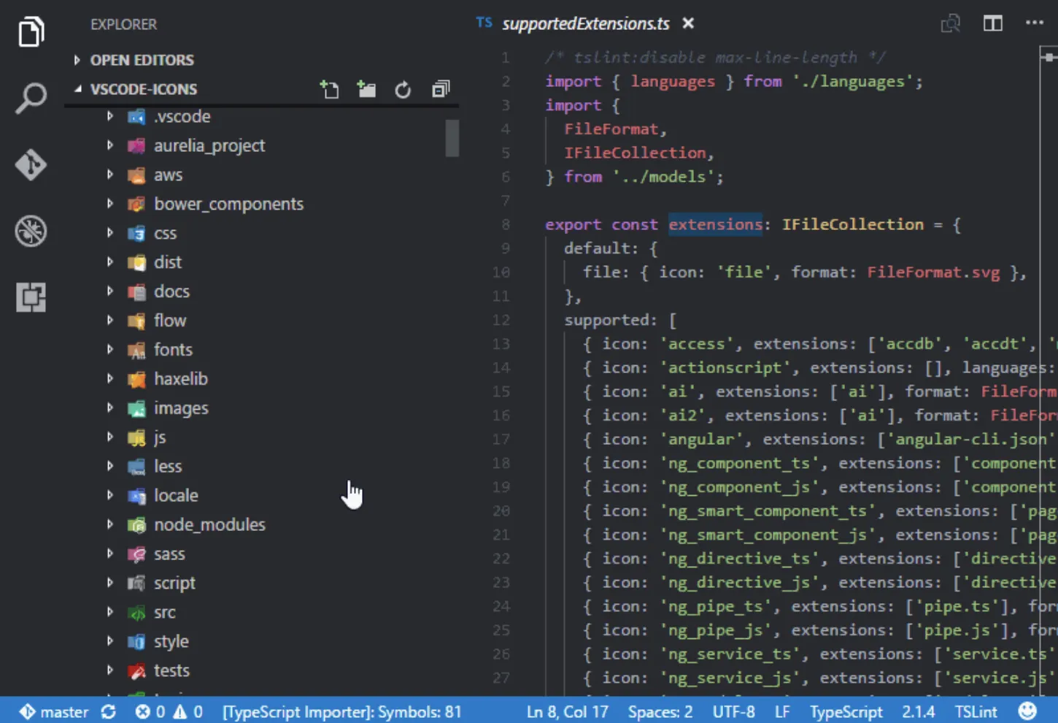Screen dimensions: 1058x723
Task: Change indentation via Spaces: 2
Action: [660, 711]
